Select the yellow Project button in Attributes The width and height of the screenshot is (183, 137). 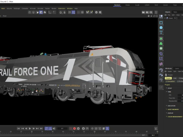168,78
